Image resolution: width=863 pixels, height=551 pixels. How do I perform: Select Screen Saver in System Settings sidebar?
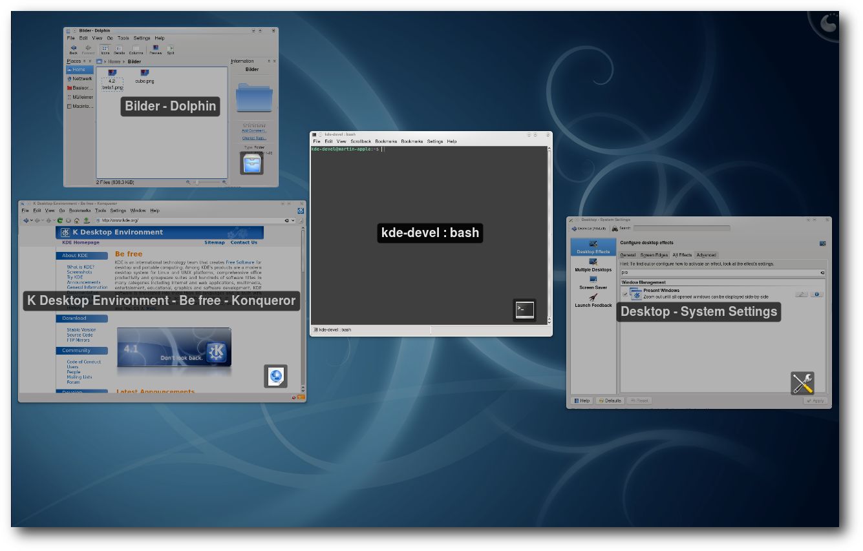593,283
